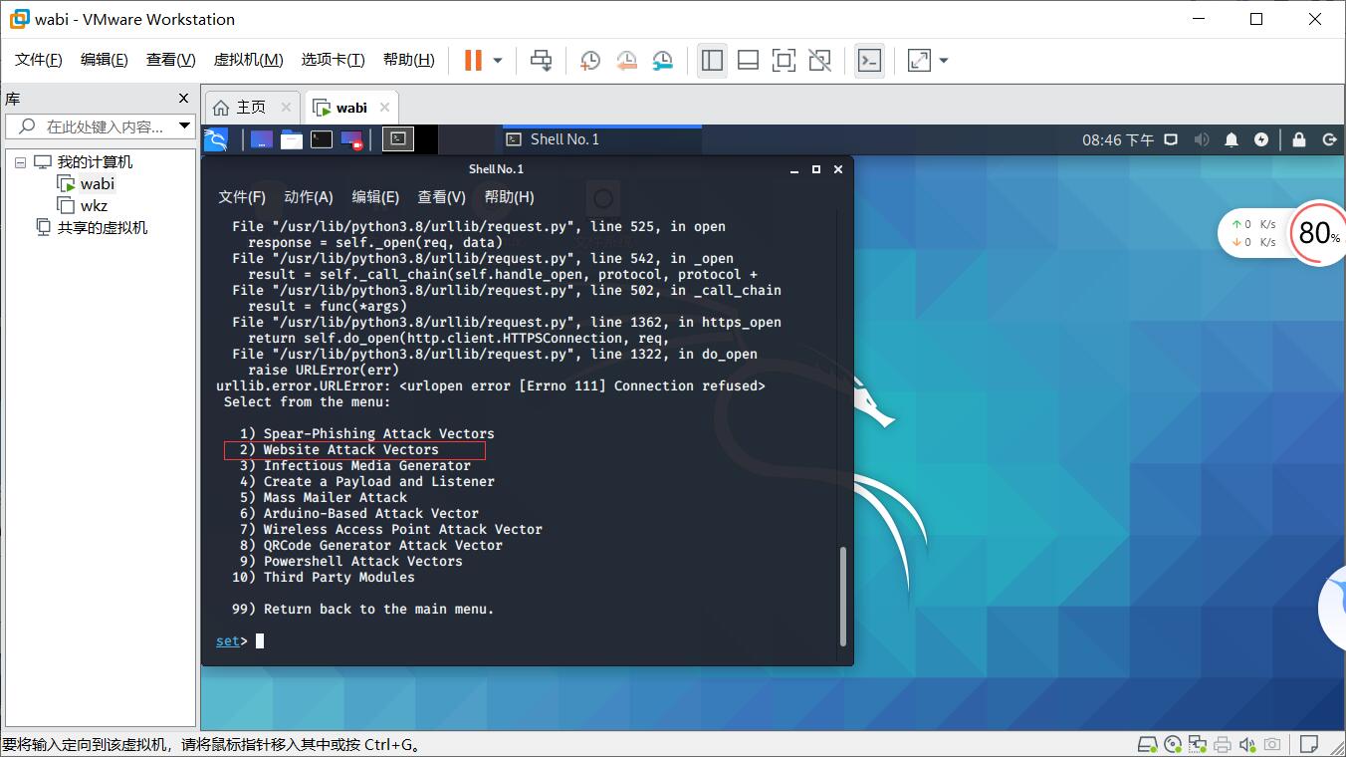Enter full screen mode in VMware
The height and width of the screenshot is (757, 1346).
[x=784, y=61]
